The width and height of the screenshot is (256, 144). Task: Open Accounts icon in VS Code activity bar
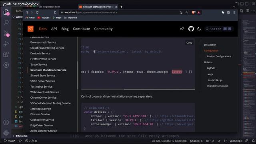[6, 122]
